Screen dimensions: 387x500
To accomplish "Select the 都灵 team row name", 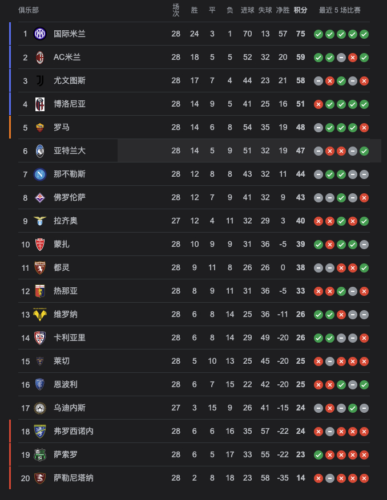I will (62, 267).
